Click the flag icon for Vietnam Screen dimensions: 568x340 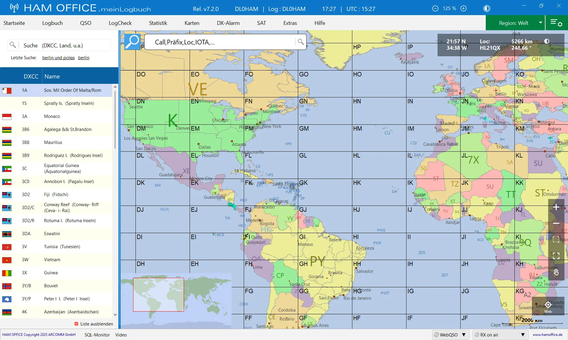point(7,260)
